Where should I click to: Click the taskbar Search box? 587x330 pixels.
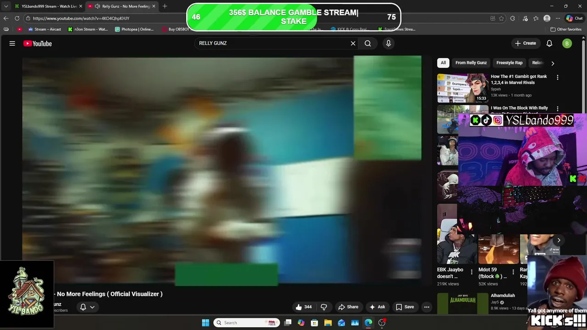246,323
